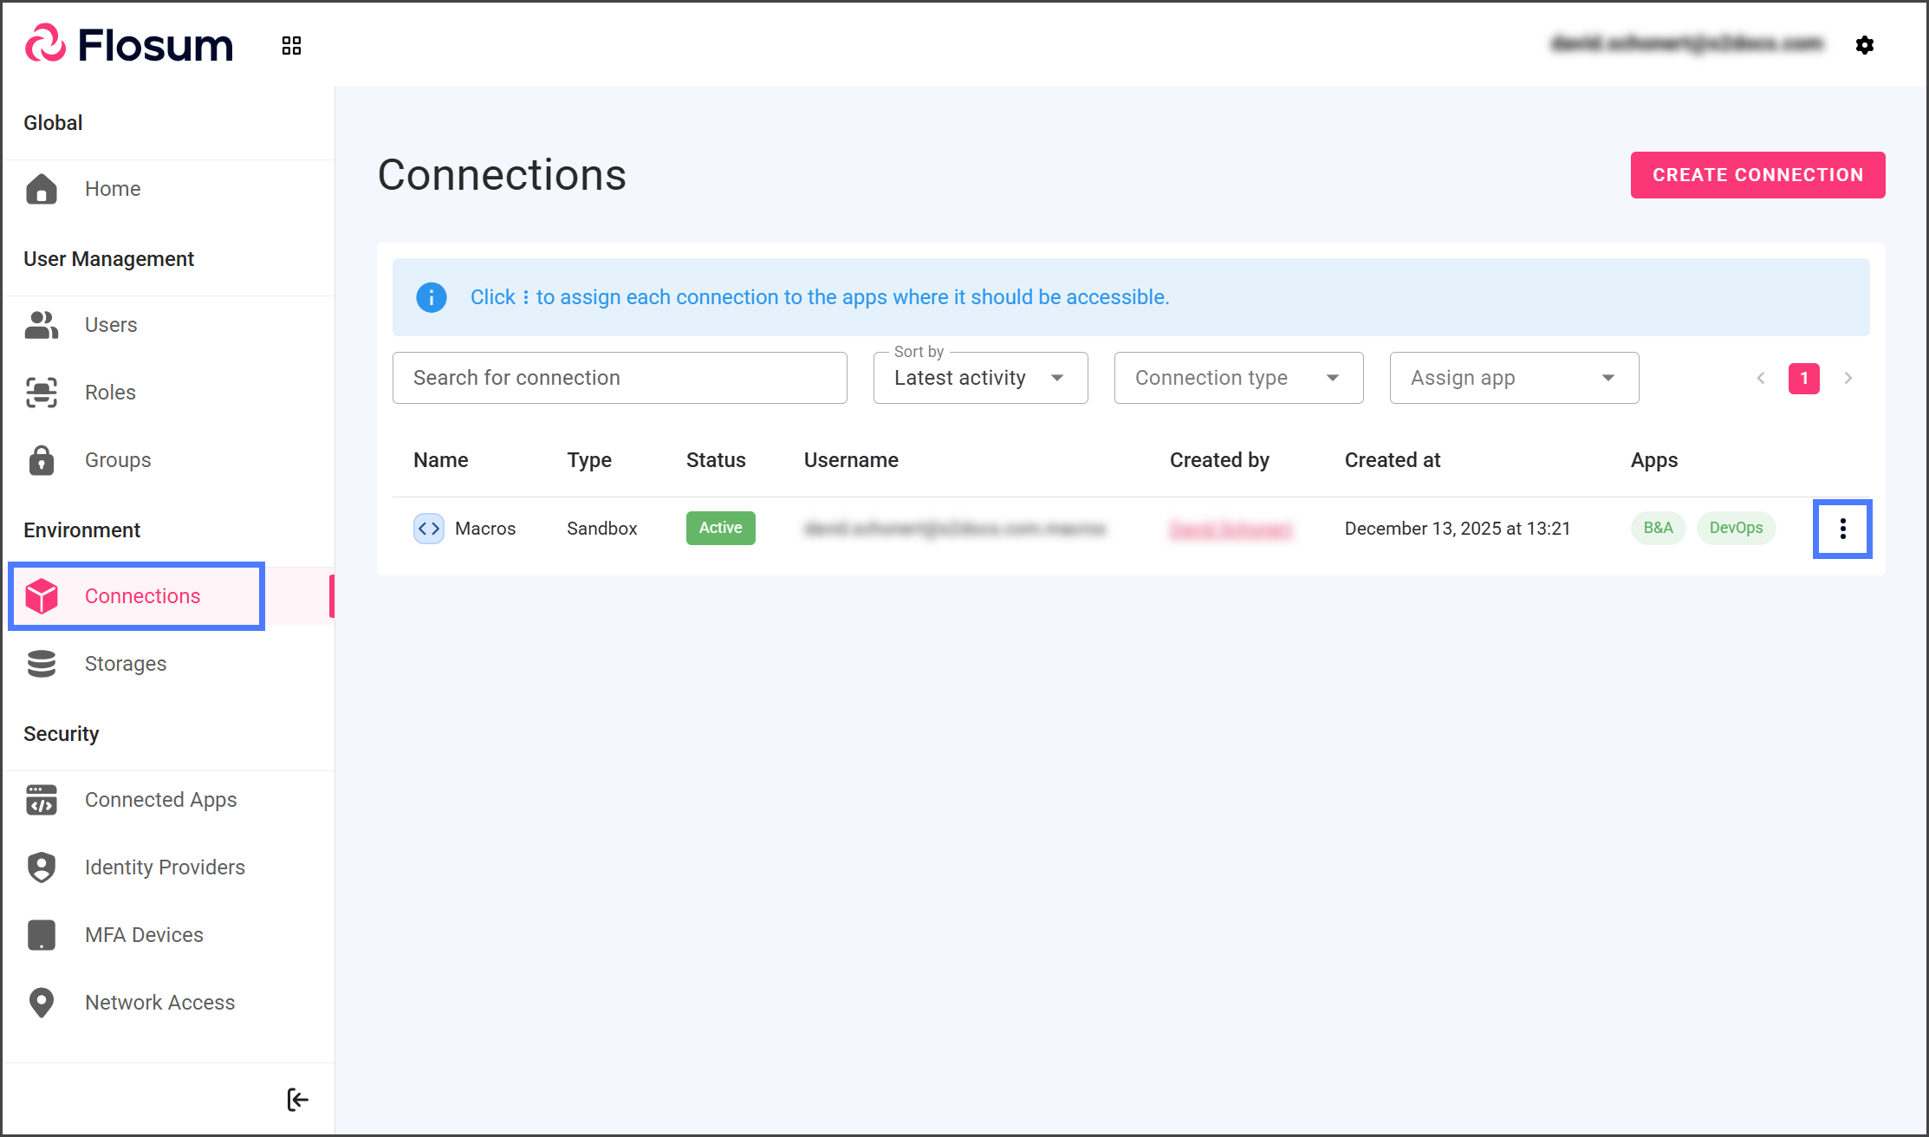Go to next page arrow
This screenshot has width=1929, height=1137.
pos(1848,378)
